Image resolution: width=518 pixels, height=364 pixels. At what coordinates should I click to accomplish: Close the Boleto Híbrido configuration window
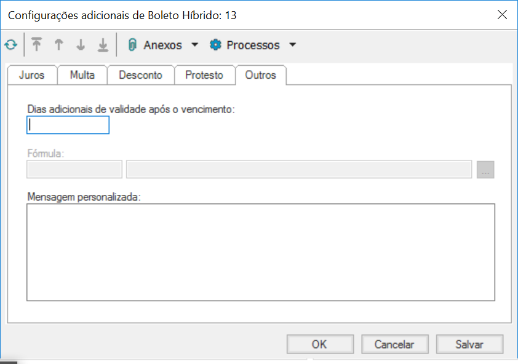502,15
